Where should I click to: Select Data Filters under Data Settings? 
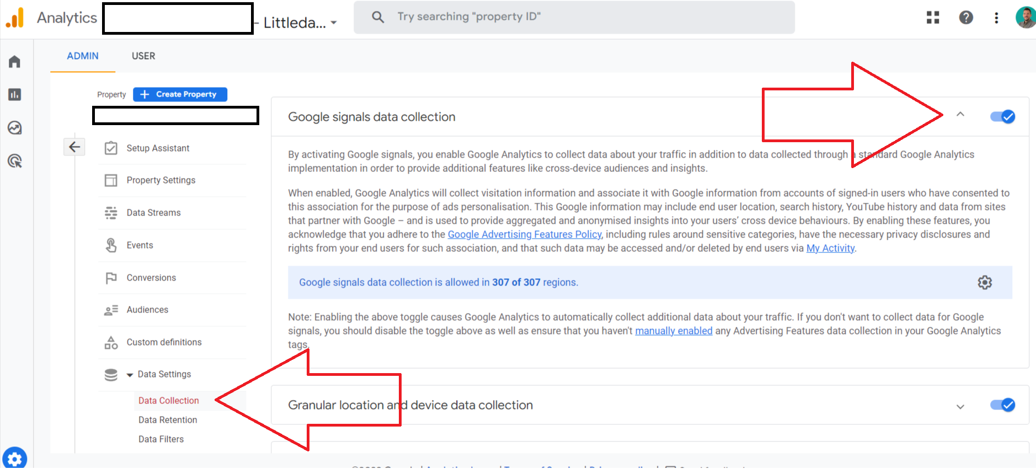point(161,439)
